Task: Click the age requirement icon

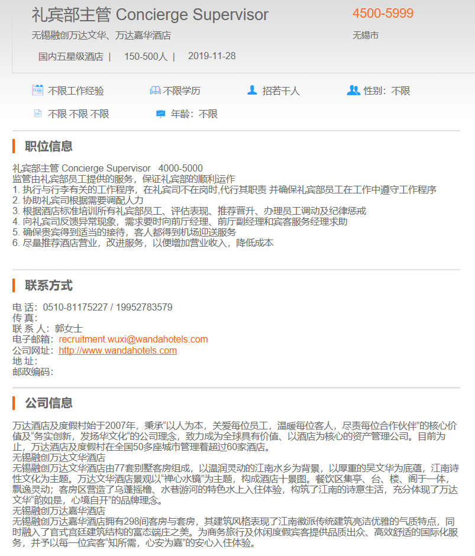Action: pos(160,114)
